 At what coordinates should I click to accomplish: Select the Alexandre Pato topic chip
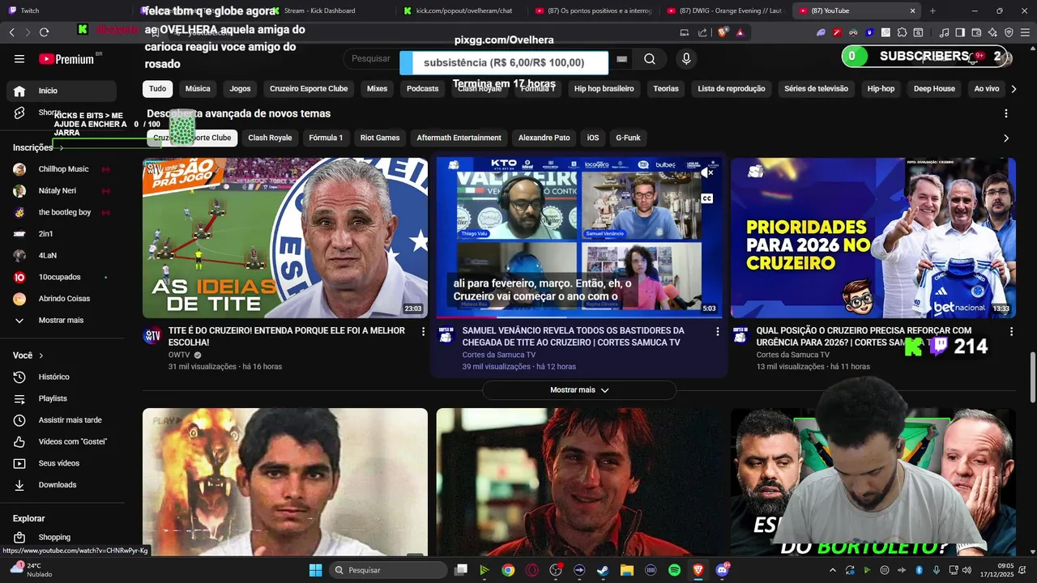point(544,138)
